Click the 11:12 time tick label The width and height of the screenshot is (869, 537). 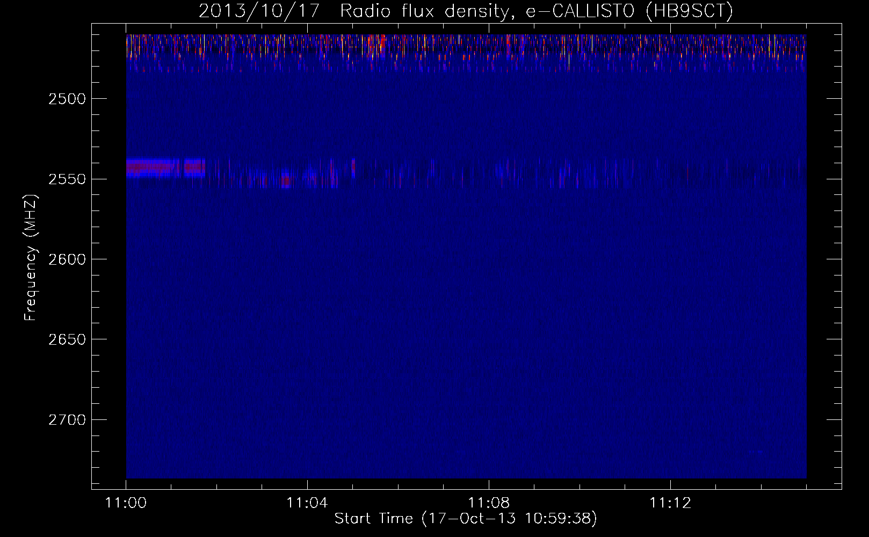670,503
